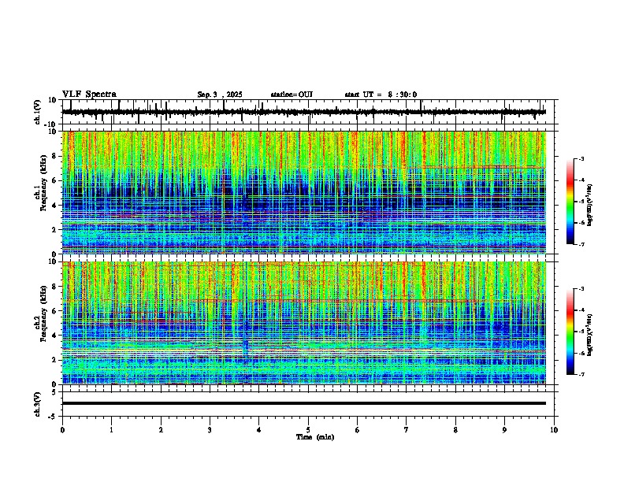
Task: Click the time axis tick label "10"
Action: point(554,430)
